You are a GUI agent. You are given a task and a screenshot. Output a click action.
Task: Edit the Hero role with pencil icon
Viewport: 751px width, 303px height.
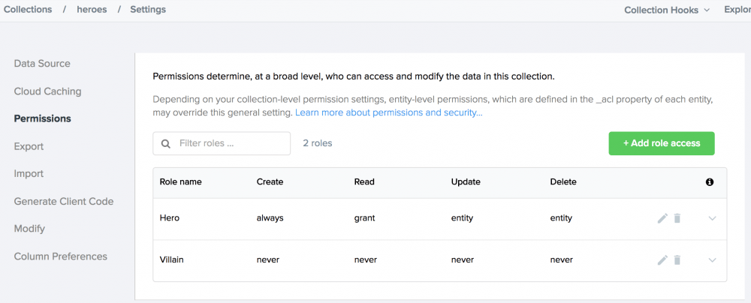pyautogui.click(x=662, y=218)
